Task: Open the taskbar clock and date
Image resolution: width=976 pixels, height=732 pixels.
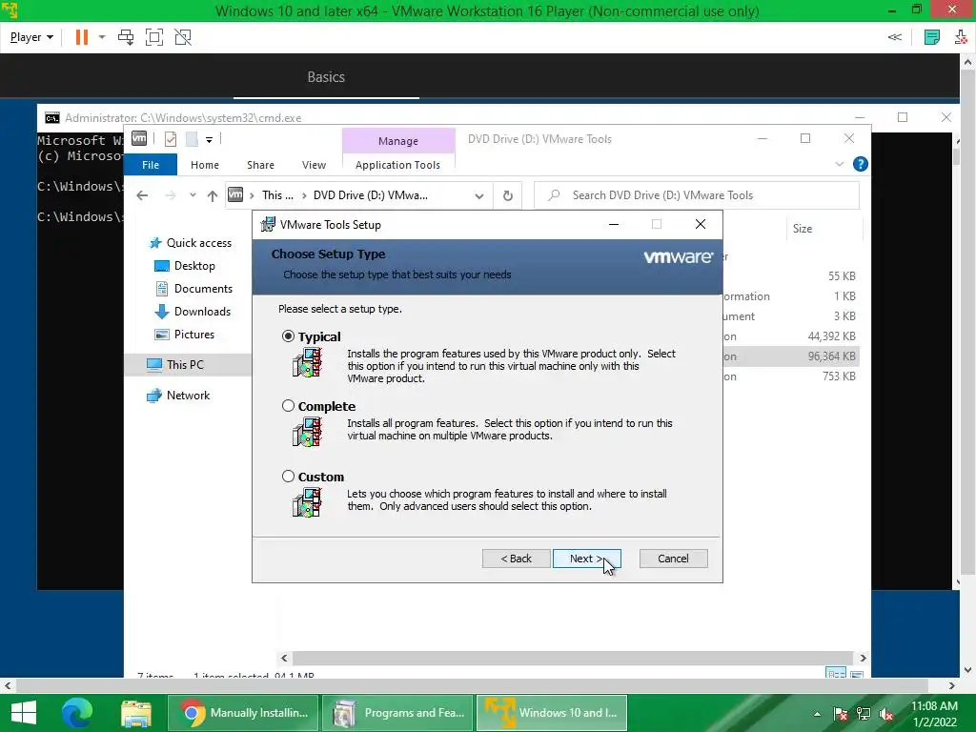Action: [x=934, y=714]
